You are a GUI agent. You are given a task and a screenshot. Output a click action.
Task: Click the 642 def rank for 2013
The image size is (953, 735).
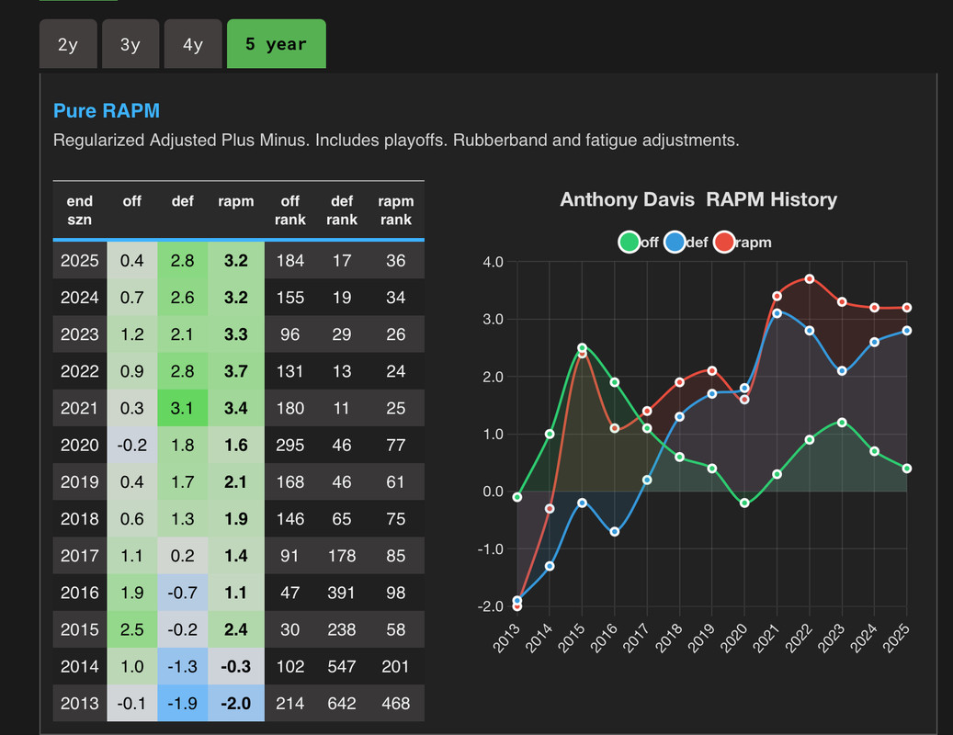tap(342, 704)
